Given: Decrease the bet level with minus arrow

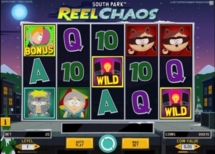Looking at the screenshot, I should click(x=19, y=147).
